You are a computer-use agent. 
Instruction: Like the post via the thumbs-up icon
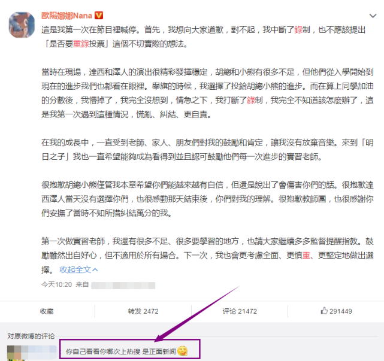[x=324, y=311]
